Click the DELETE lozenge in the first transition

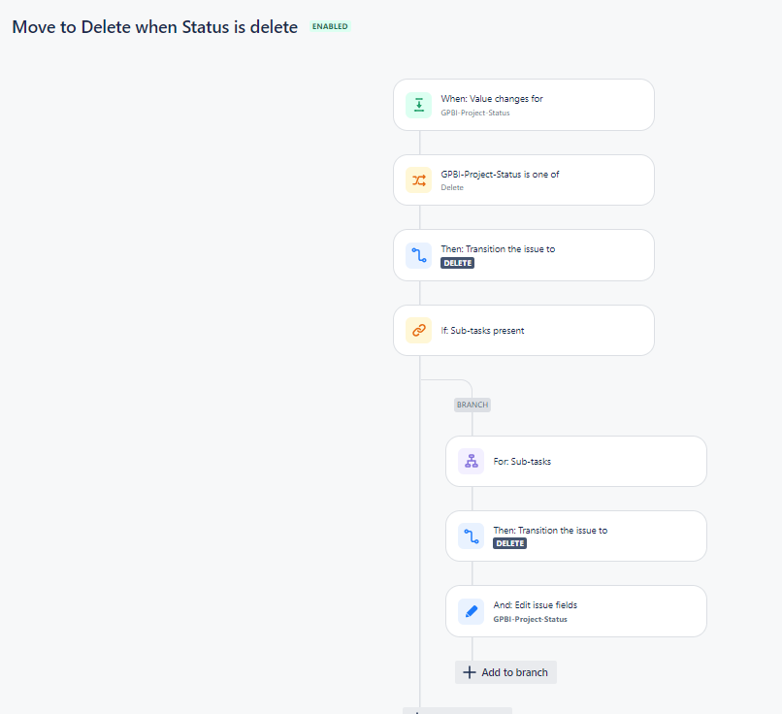[457, 263]
